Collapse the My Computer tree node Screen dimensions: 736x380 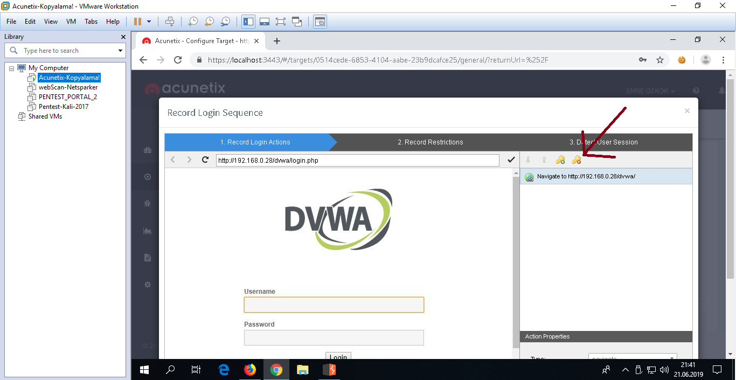click(12, 68)
